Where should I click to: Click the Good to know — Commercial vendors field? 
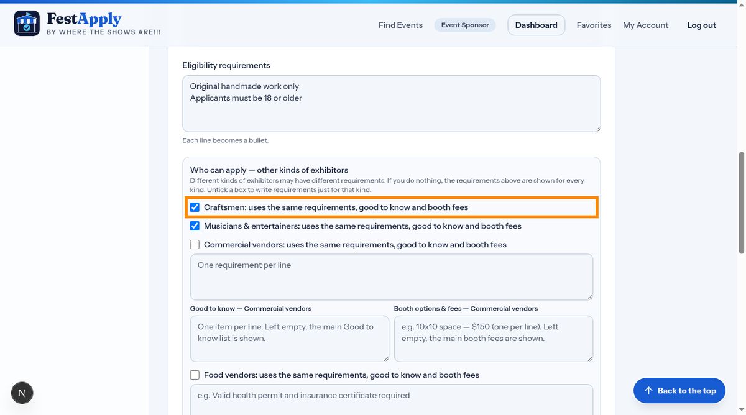[290, 339]
